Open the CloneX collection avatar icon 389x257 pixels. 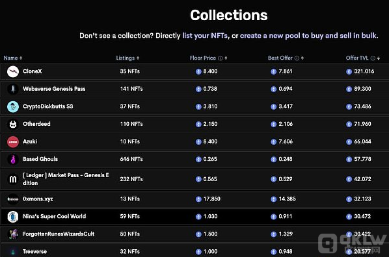(x=13, y=71)
